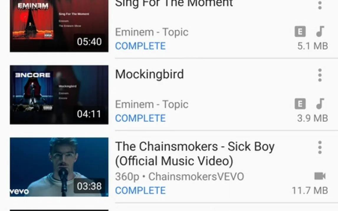
Task: Tap 11.7 MB file size label
Action: [x=310, y=191]
